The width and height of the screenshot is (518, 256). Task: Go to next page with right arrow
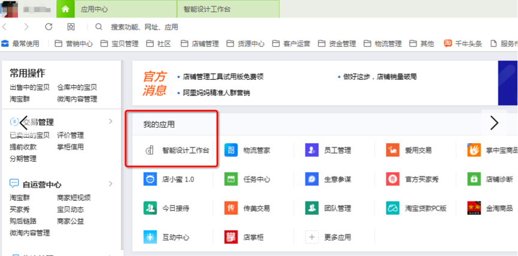[494, 122]
